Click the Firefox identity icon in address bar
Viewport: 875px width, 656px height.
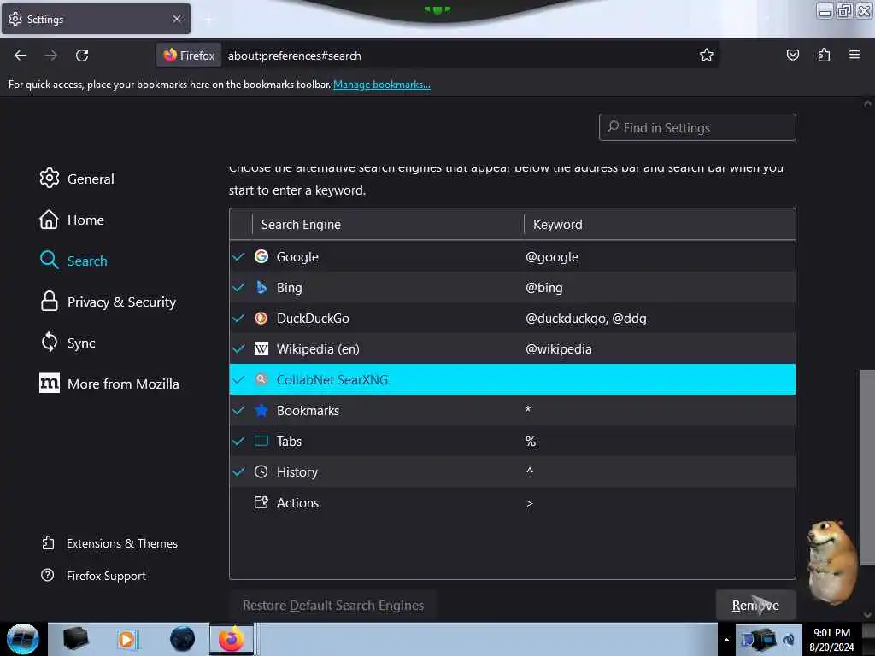189,56
